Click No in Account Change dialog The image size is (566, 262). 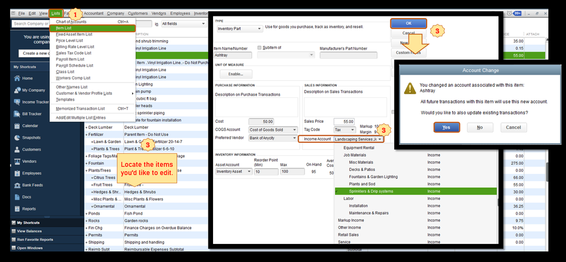480,127
